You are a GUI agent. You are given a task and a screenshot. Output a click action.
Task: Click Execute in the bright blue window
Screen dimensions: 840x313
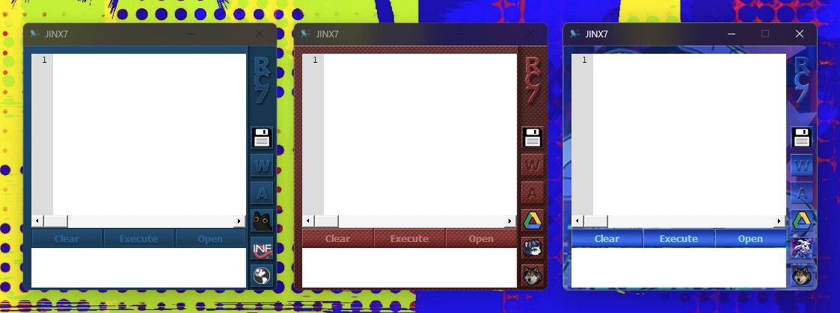coord(678,238)
